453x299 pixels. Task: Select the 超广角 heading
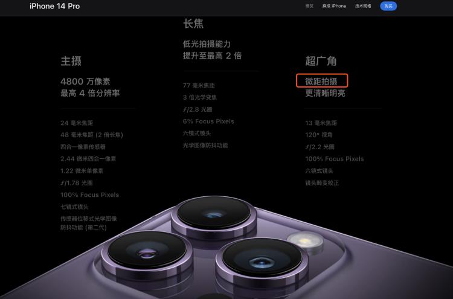[x=321, y=61]
